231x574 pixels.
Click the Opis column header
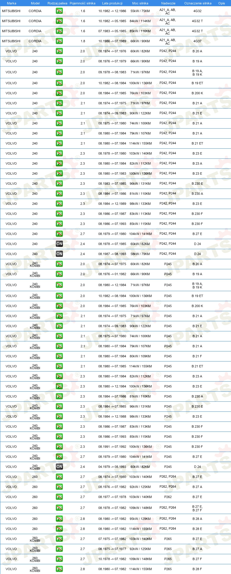click(x=222, y=3)
